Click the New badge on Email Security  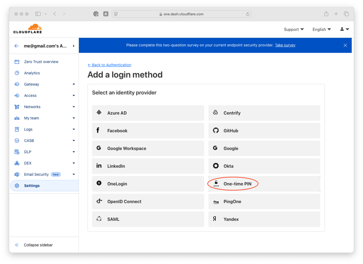(56, 174)
